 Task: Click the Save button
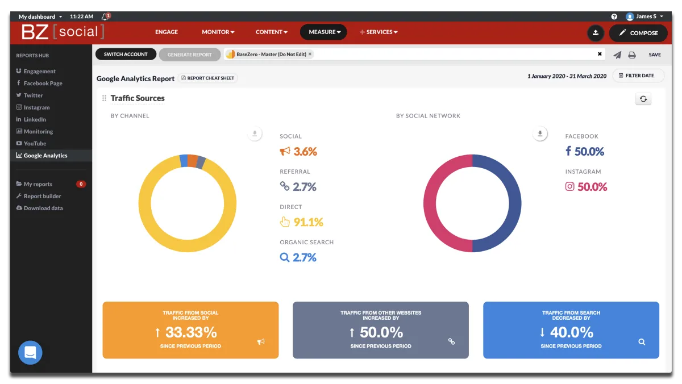[655, 55]
